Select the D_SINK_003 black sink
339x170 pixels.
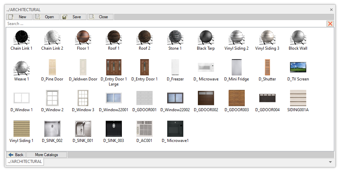click(x=114, y=129)
